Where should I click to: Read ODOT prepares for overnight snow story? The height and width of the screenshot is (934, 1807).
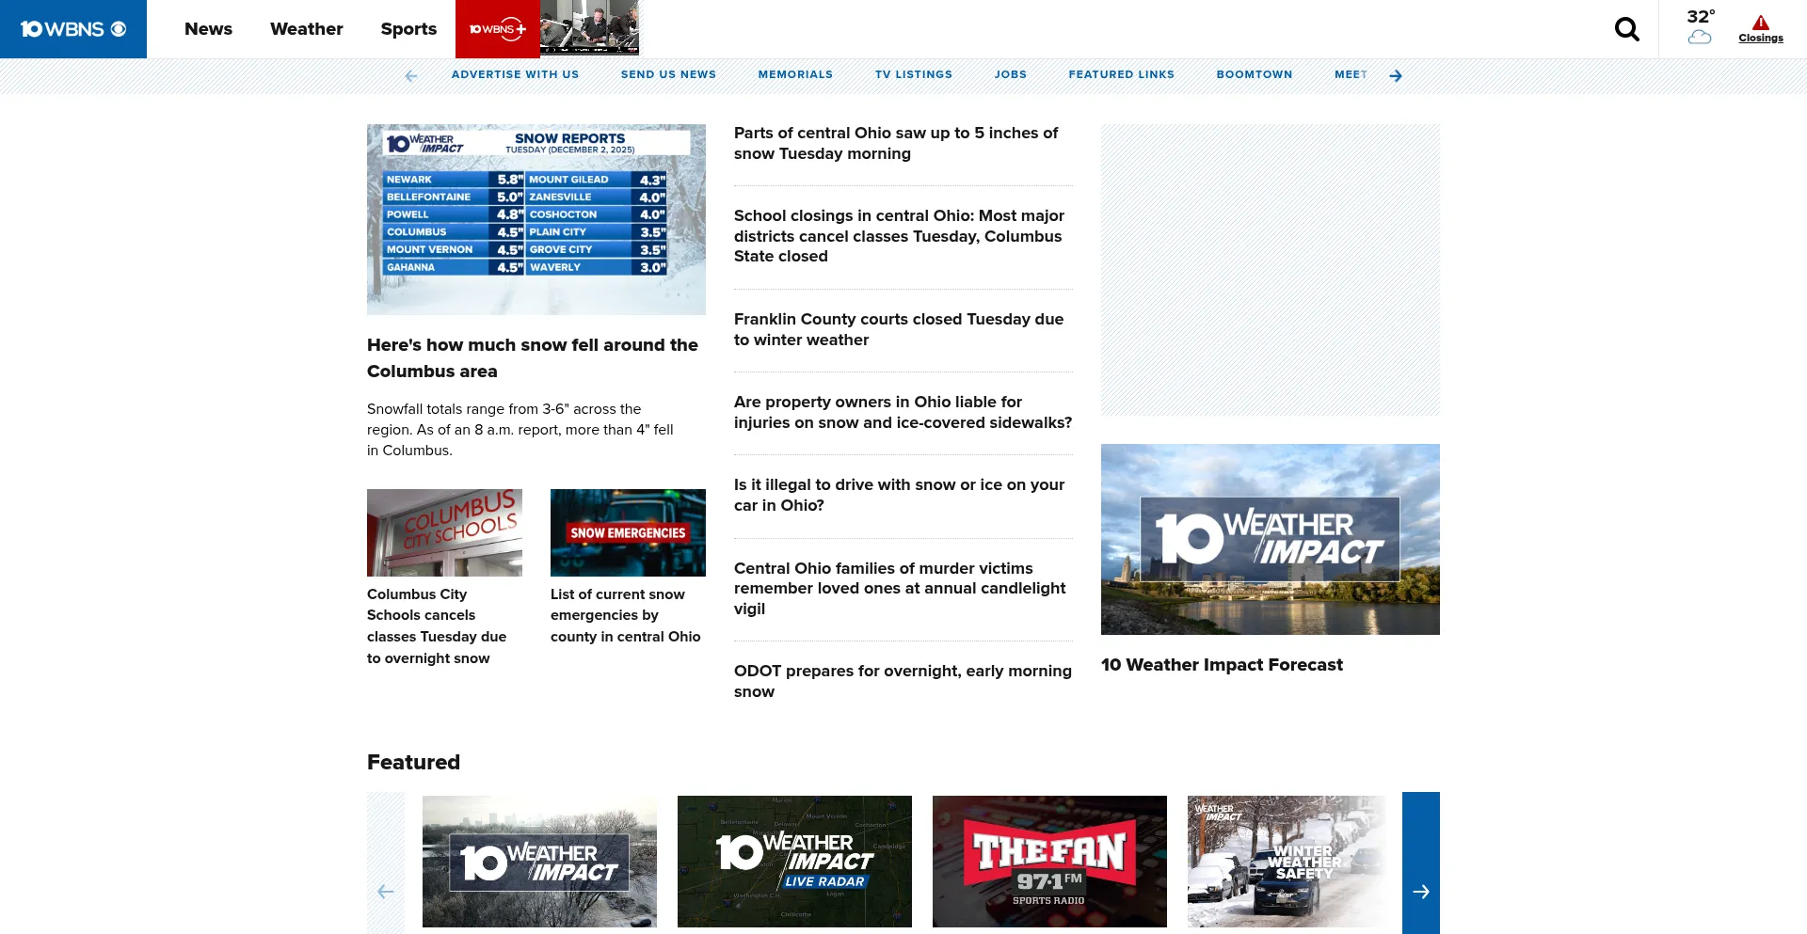902,680
